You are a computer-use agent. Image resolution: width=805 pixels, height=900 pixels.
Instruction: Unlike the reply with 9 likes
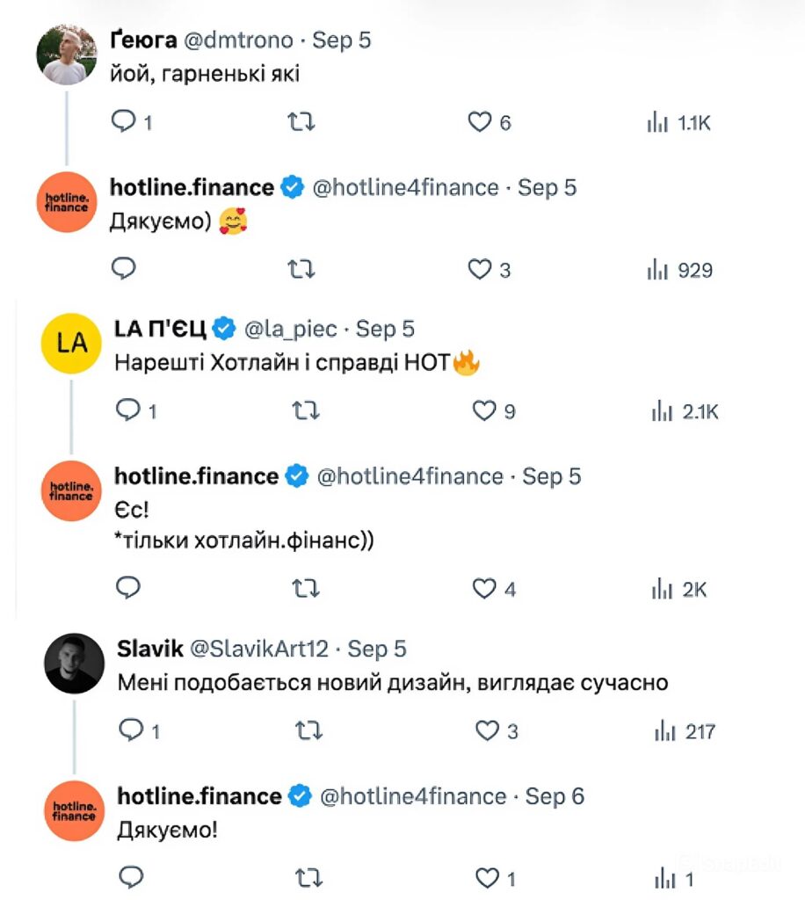[484, 410]
